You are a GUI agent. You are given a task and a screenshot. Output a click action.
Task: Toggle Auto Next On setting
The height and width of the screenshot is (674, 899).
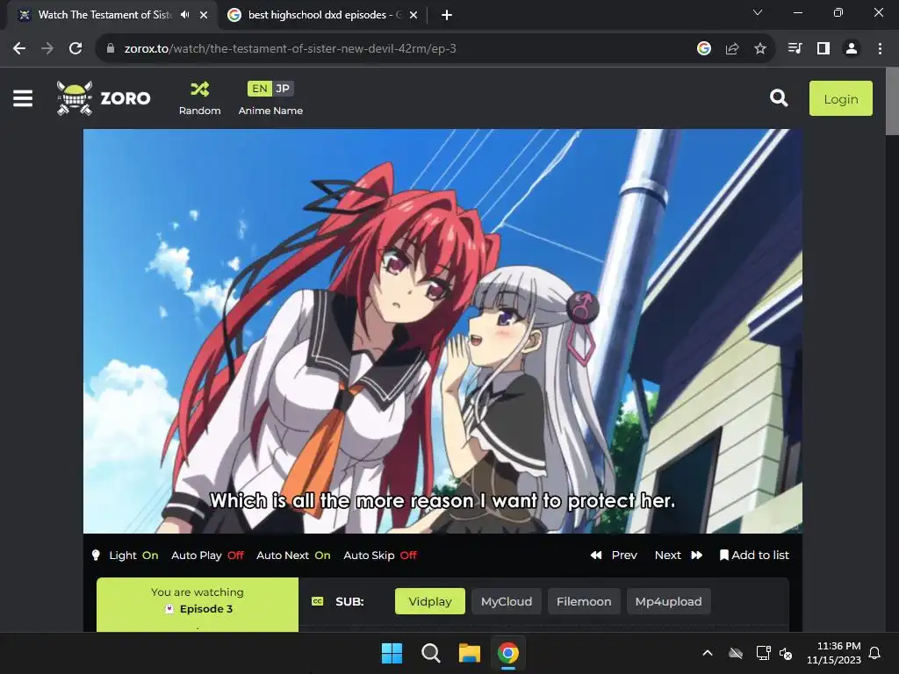[293, 555]
